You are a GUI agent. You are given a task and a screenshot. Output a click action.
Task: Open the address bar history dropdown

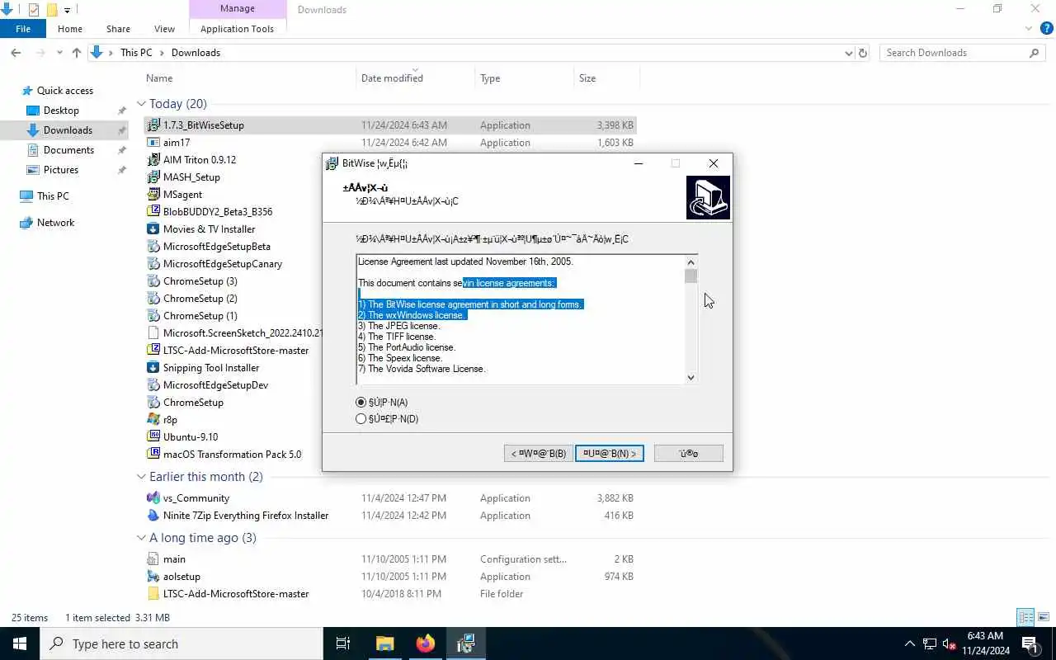click(x=849, y=53)
